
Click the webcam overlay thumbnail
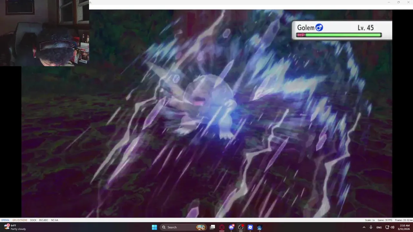point(45,33)
